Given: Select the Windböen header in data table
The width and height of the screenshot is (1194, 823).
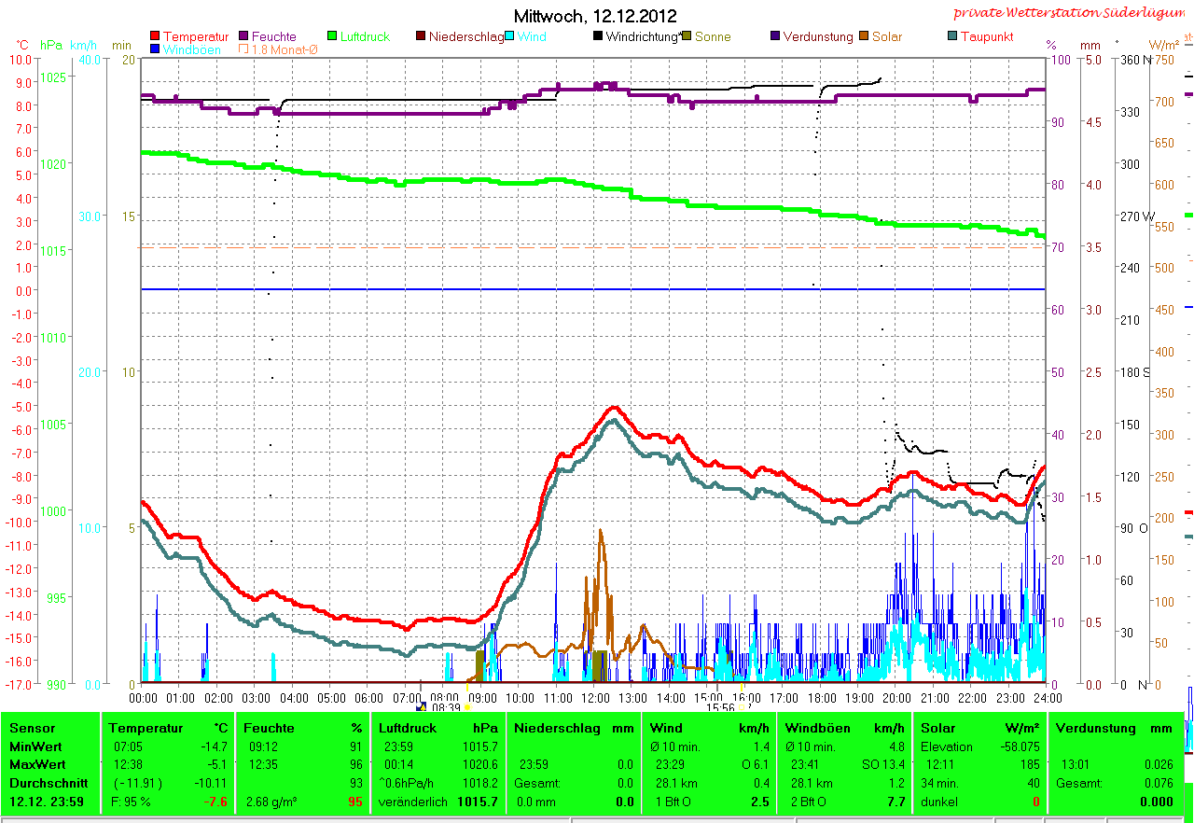Looking at the screenshot, I should coord(814,728).
